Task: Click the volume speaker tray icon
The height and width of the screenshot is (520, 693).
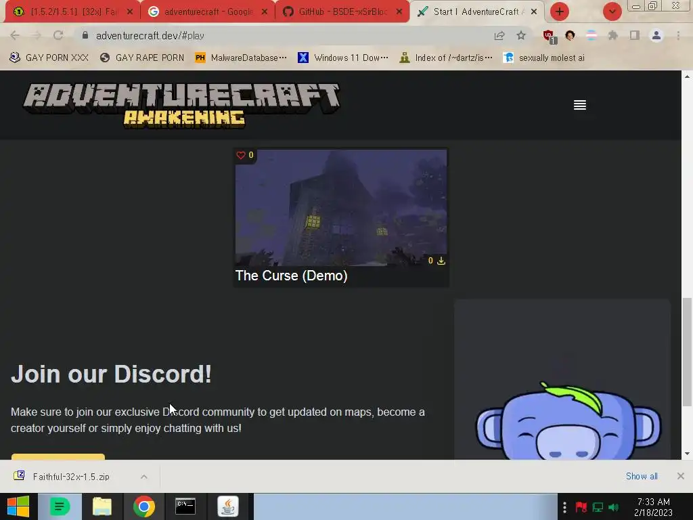Action: 613,506
